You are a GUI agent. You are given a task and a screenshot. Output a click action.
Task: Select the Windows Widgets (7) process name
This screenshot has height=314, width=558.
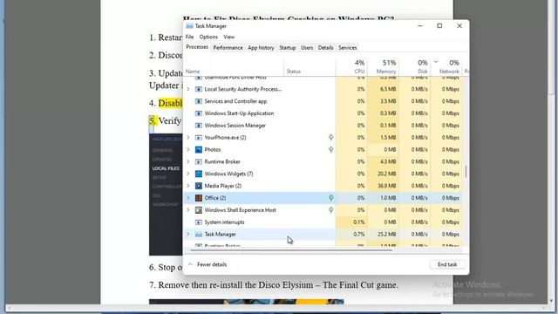point(228,174)
